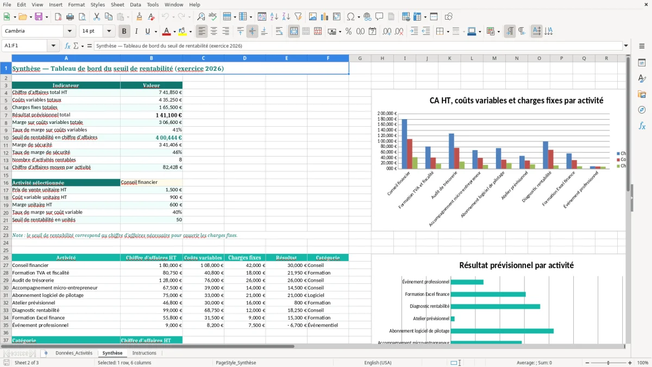
Task: Open the Styles menu
Action: (98, 4)
